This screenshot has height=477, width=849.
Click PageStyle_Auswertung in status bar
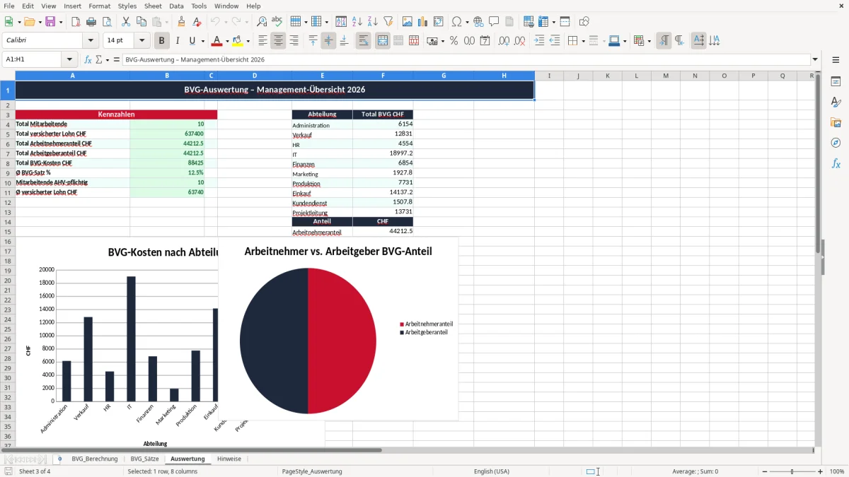point(312,471)
